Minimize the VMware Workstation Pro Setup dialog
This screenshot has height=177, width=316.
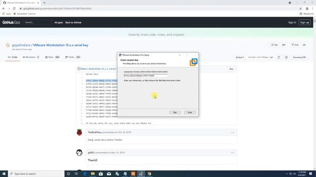click(x=180, y=55)
